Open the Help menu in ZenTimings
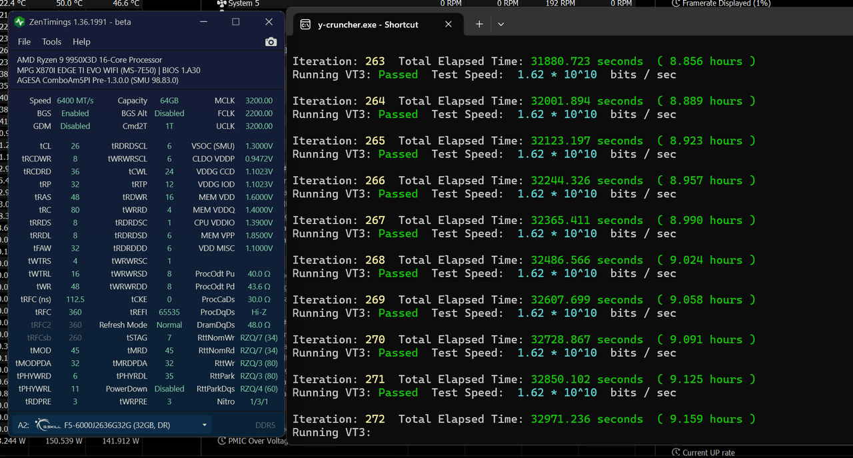 [x=81, y=41]
